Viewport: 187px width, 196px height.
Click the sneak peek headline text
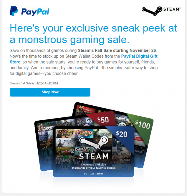[x=93, y=34]
